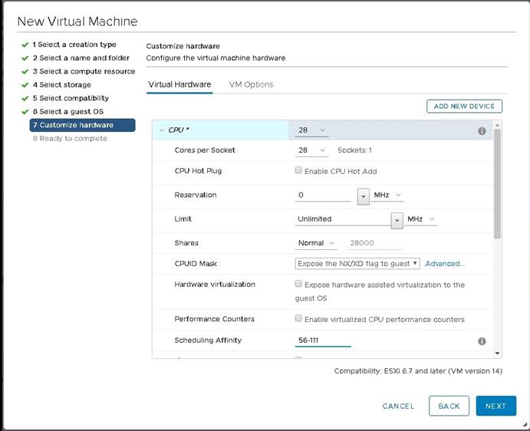Click the Performance Counters label

click(x=214, y=319)
